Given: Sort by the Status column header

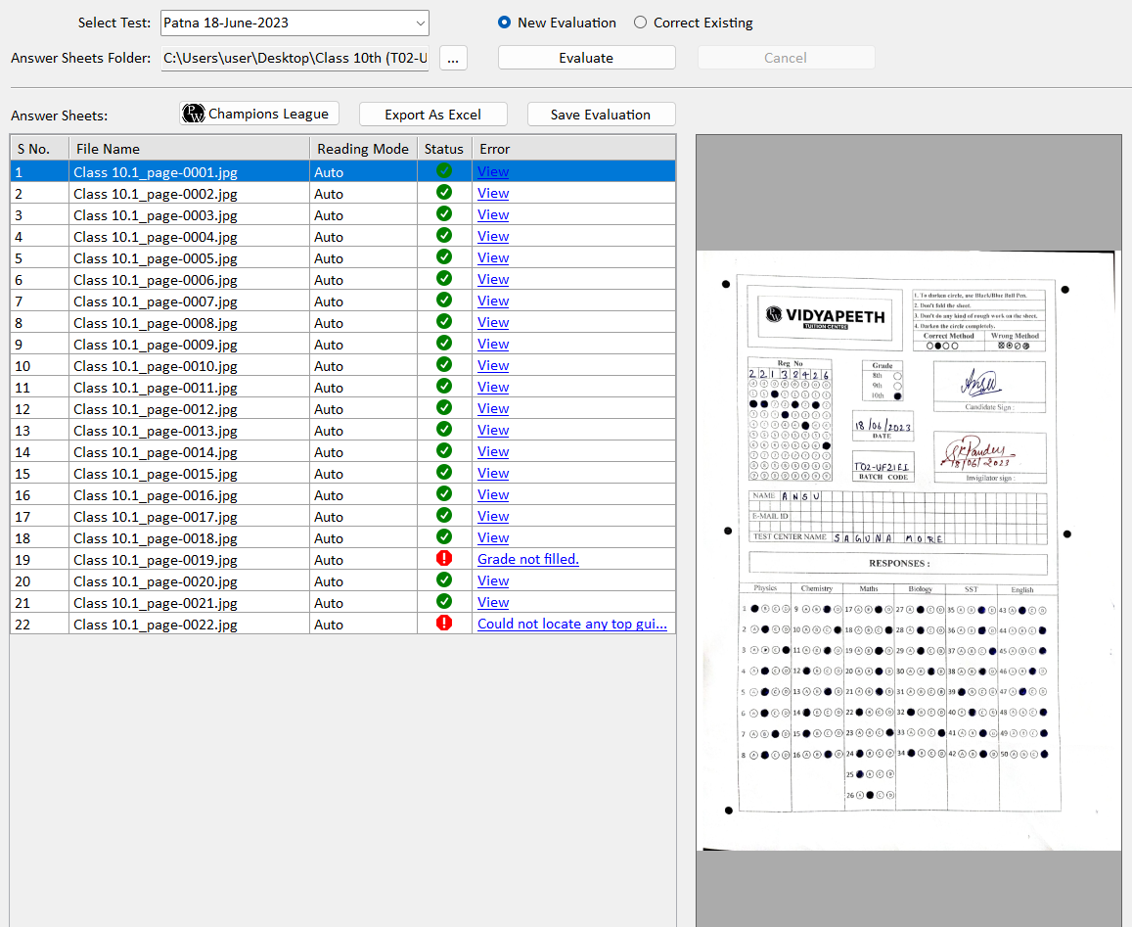Looking at the screenshot, I should 444,149.
